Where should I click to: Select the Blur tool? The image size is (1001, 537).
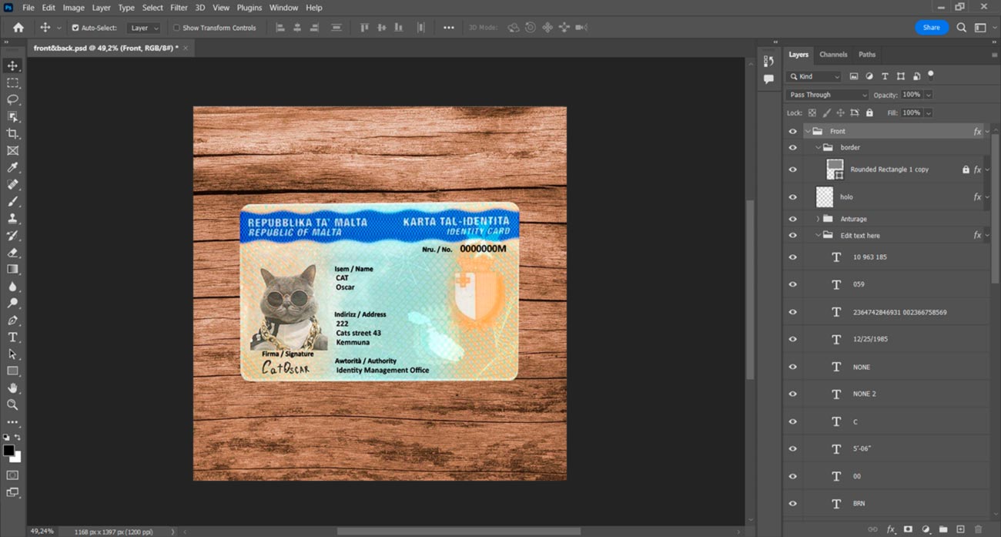point(12,286)
